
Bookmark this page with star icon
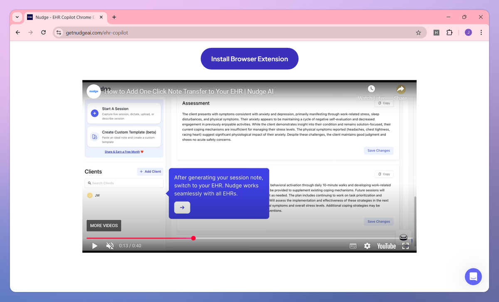click(x=418, y=32)
